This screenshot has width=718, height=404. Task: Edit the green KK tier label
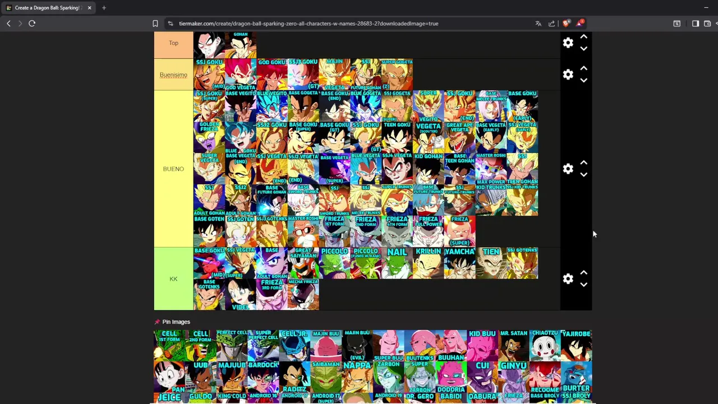click(x=173, y=279)
